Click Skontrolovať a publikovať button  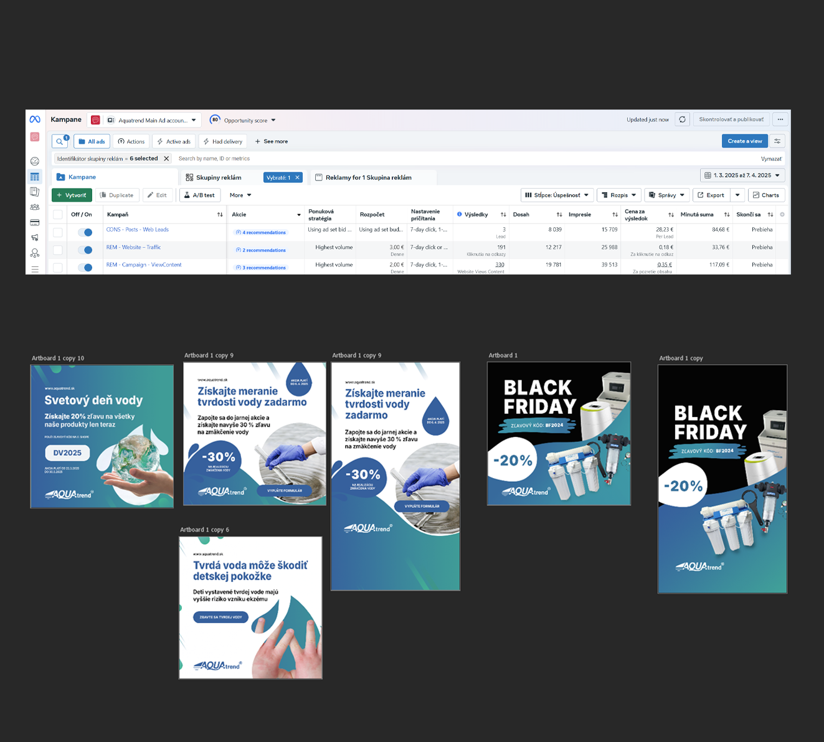tap(731, 120)
